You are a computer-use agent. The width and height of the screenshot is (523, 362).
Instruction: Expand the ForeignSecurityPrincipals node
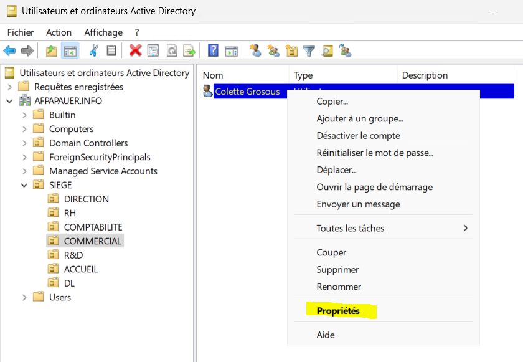pyautogui.click(x=24, y=157)
